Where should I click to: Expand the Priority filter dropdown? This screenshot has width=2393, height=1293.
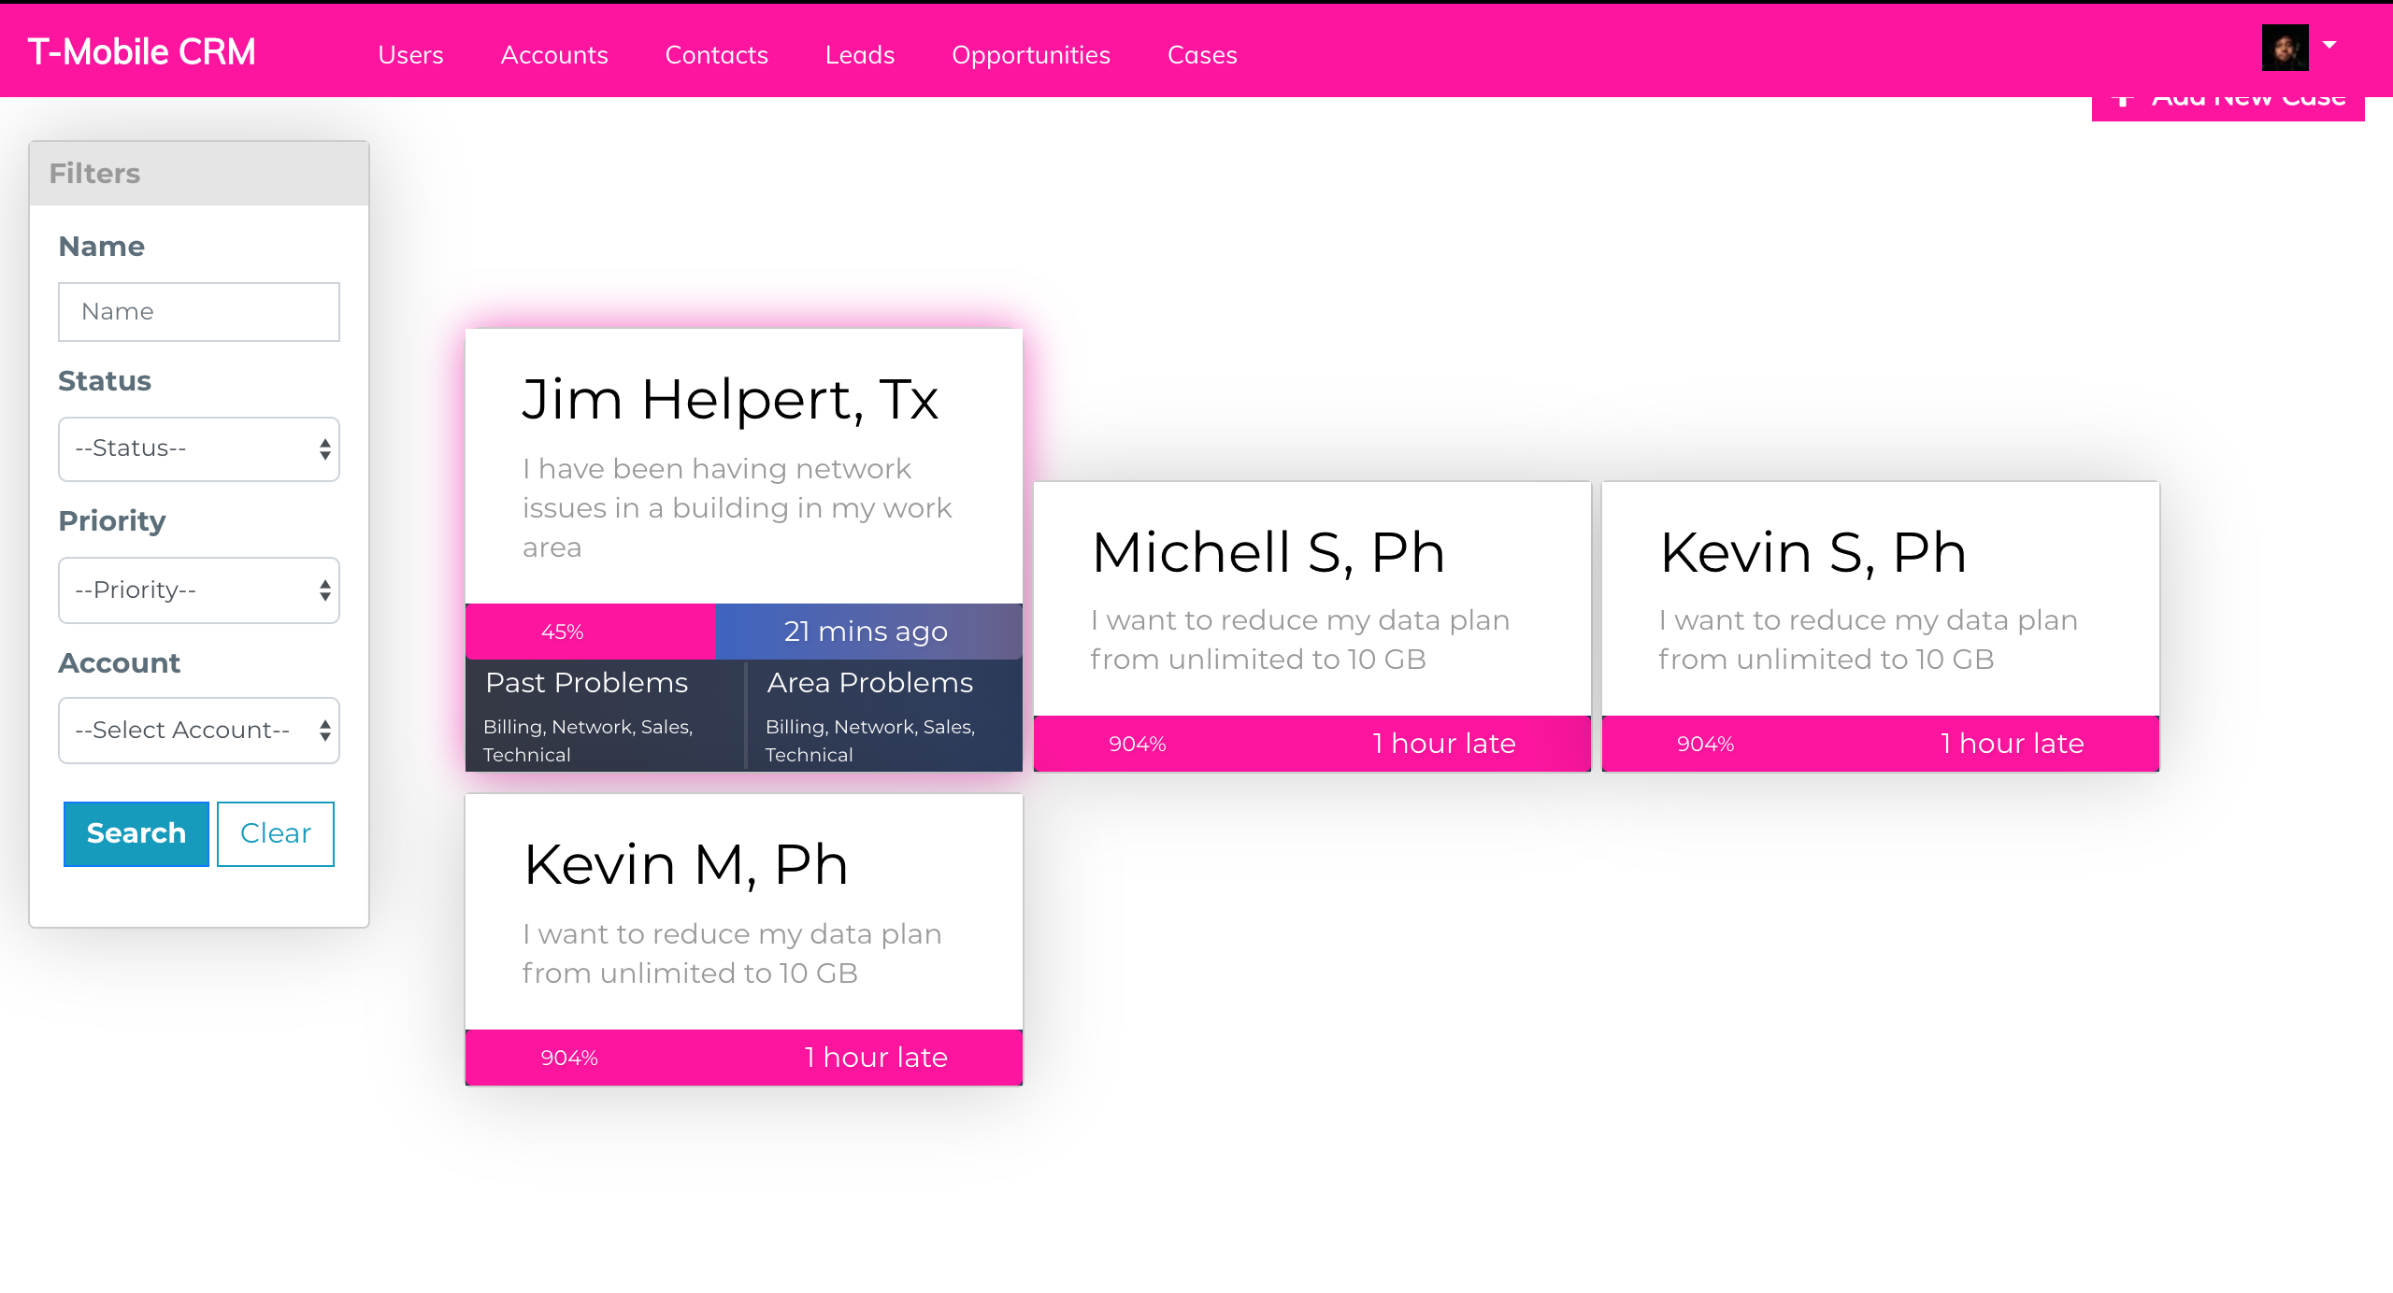point(199,590)
